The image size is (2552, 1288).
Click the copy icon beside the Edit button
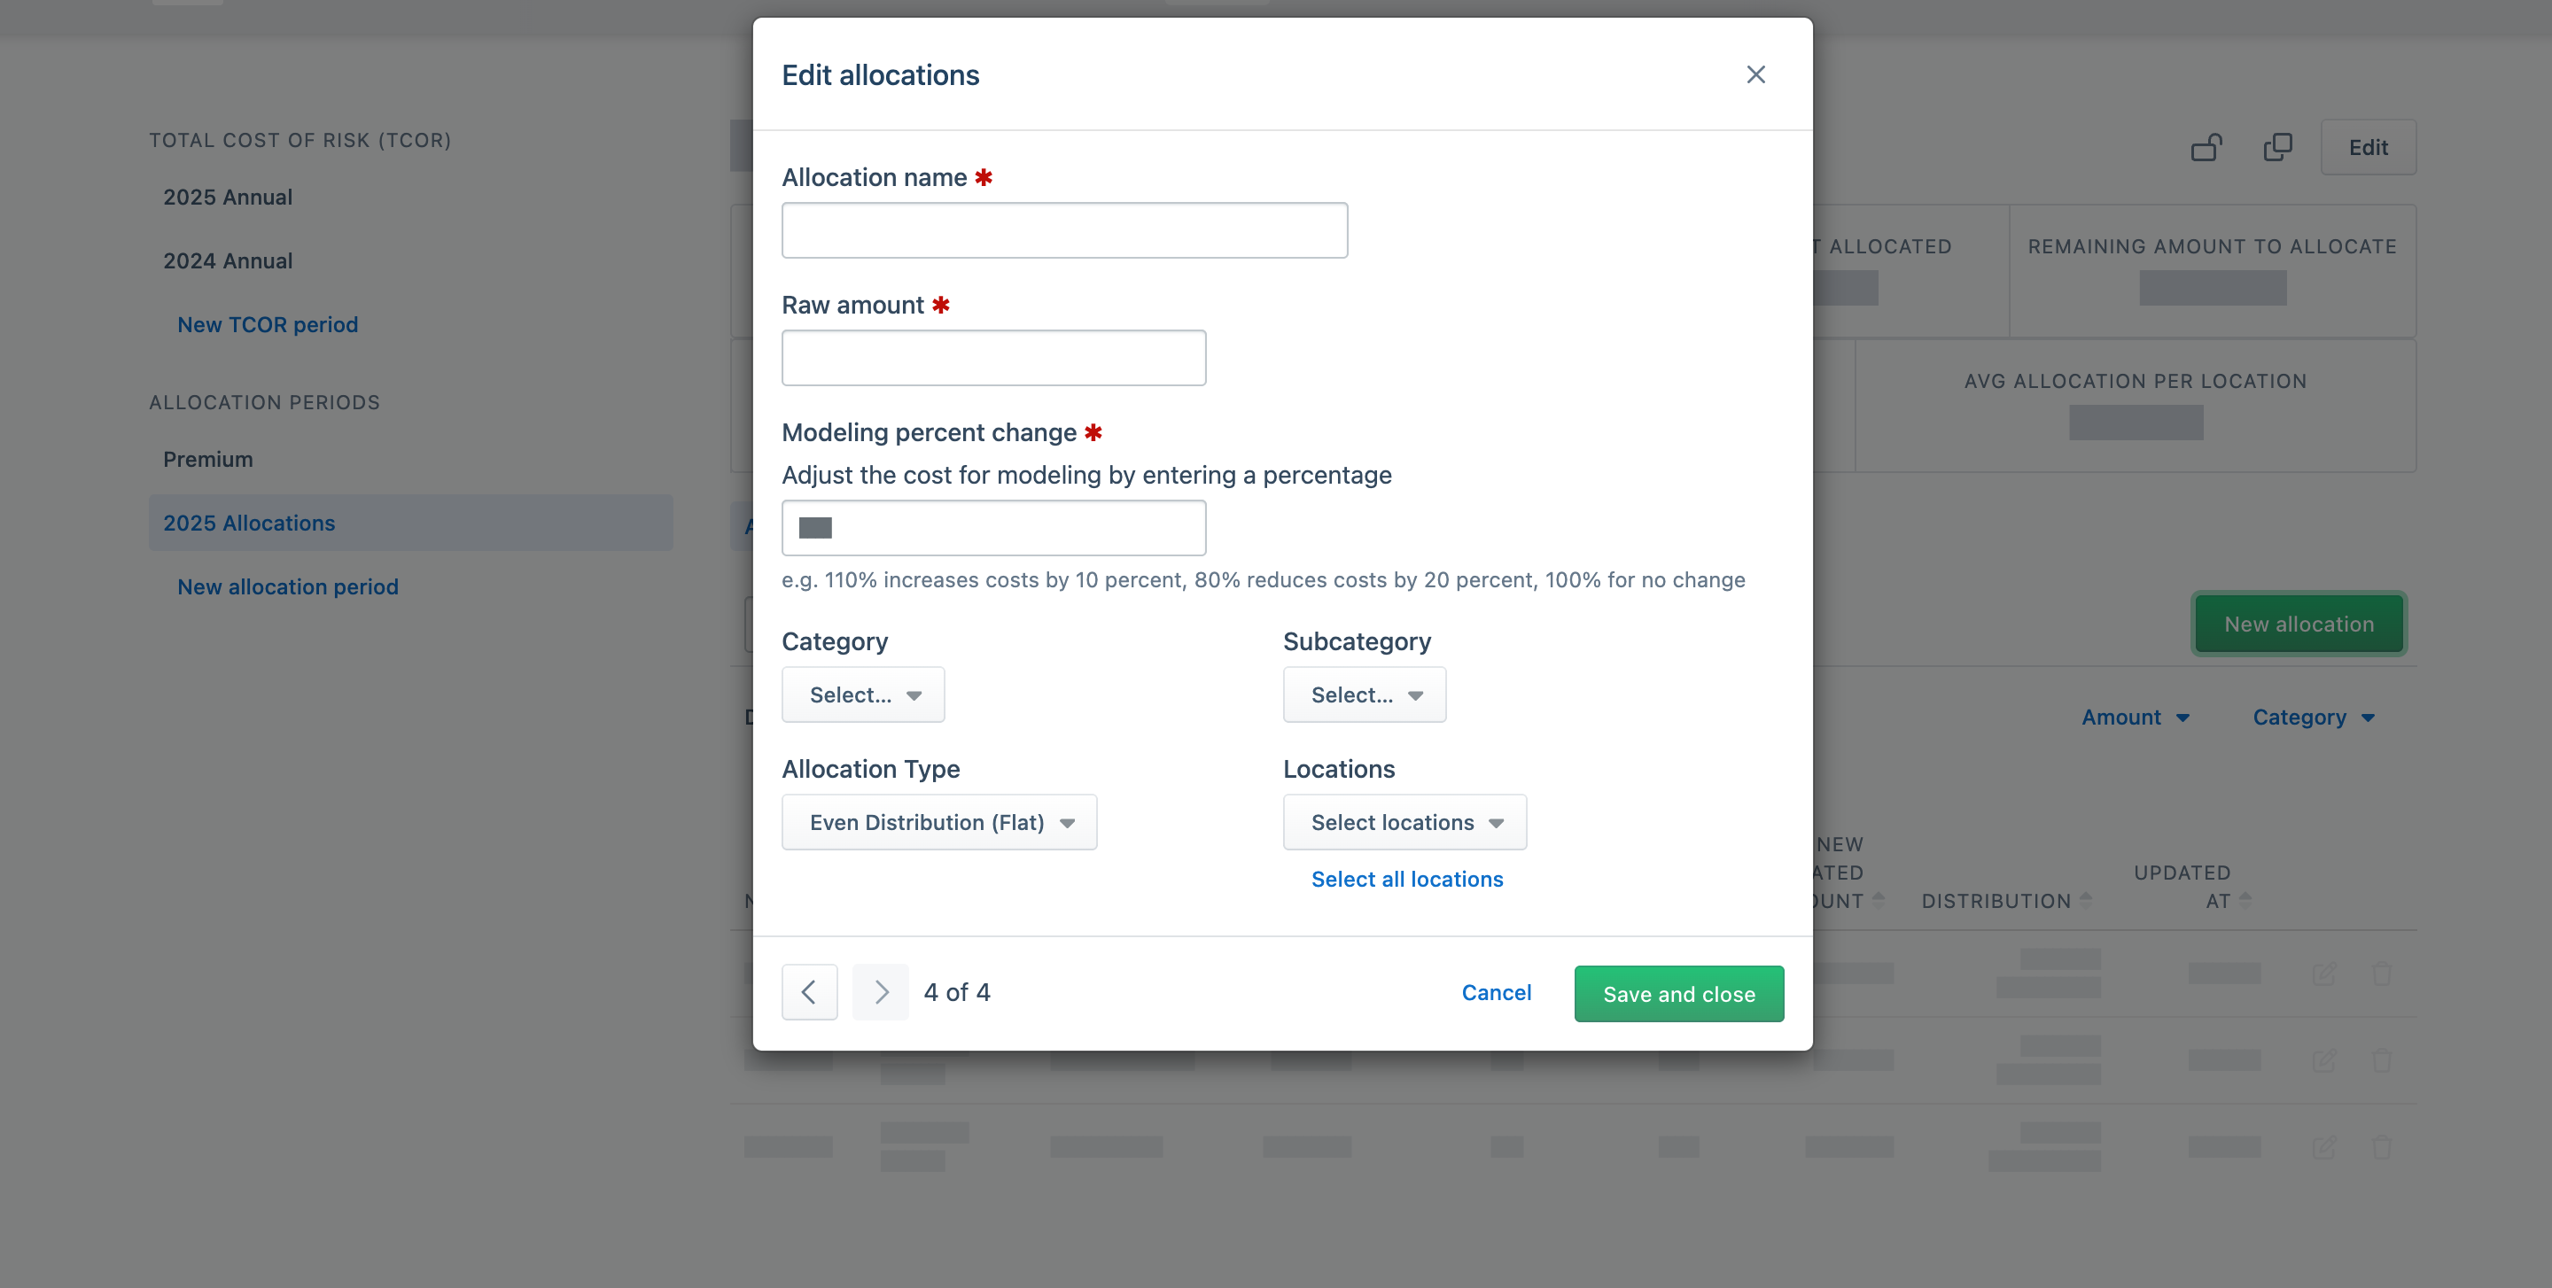click(x=2276, y=146)
